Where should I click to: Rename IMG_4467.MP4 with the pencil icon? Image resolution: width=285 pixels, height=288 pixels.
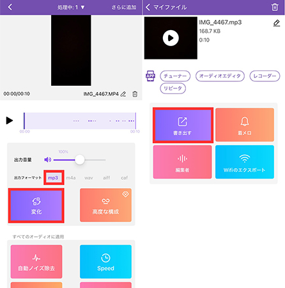click(x=123, y=94)
